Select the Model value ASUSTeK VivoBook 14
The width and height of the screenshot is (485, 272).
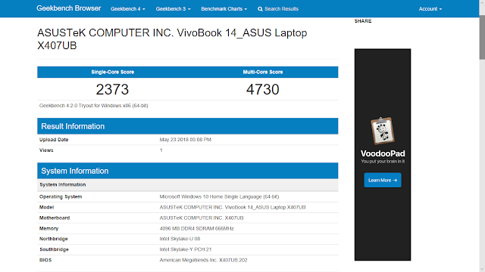(233, 207)
